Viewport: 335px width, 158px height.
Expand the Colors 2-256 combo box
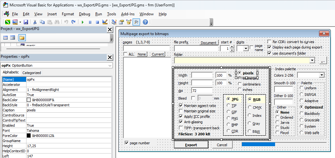point(322,75)
